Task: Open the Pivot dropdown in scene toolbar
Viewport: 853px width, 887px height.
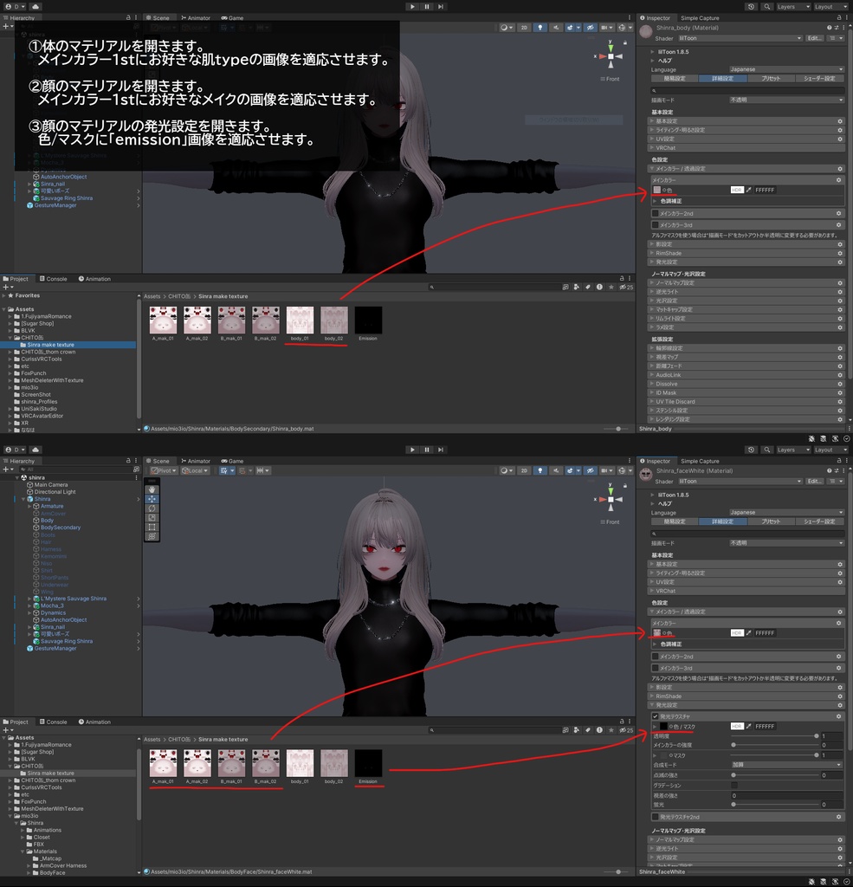Action: 164,470
